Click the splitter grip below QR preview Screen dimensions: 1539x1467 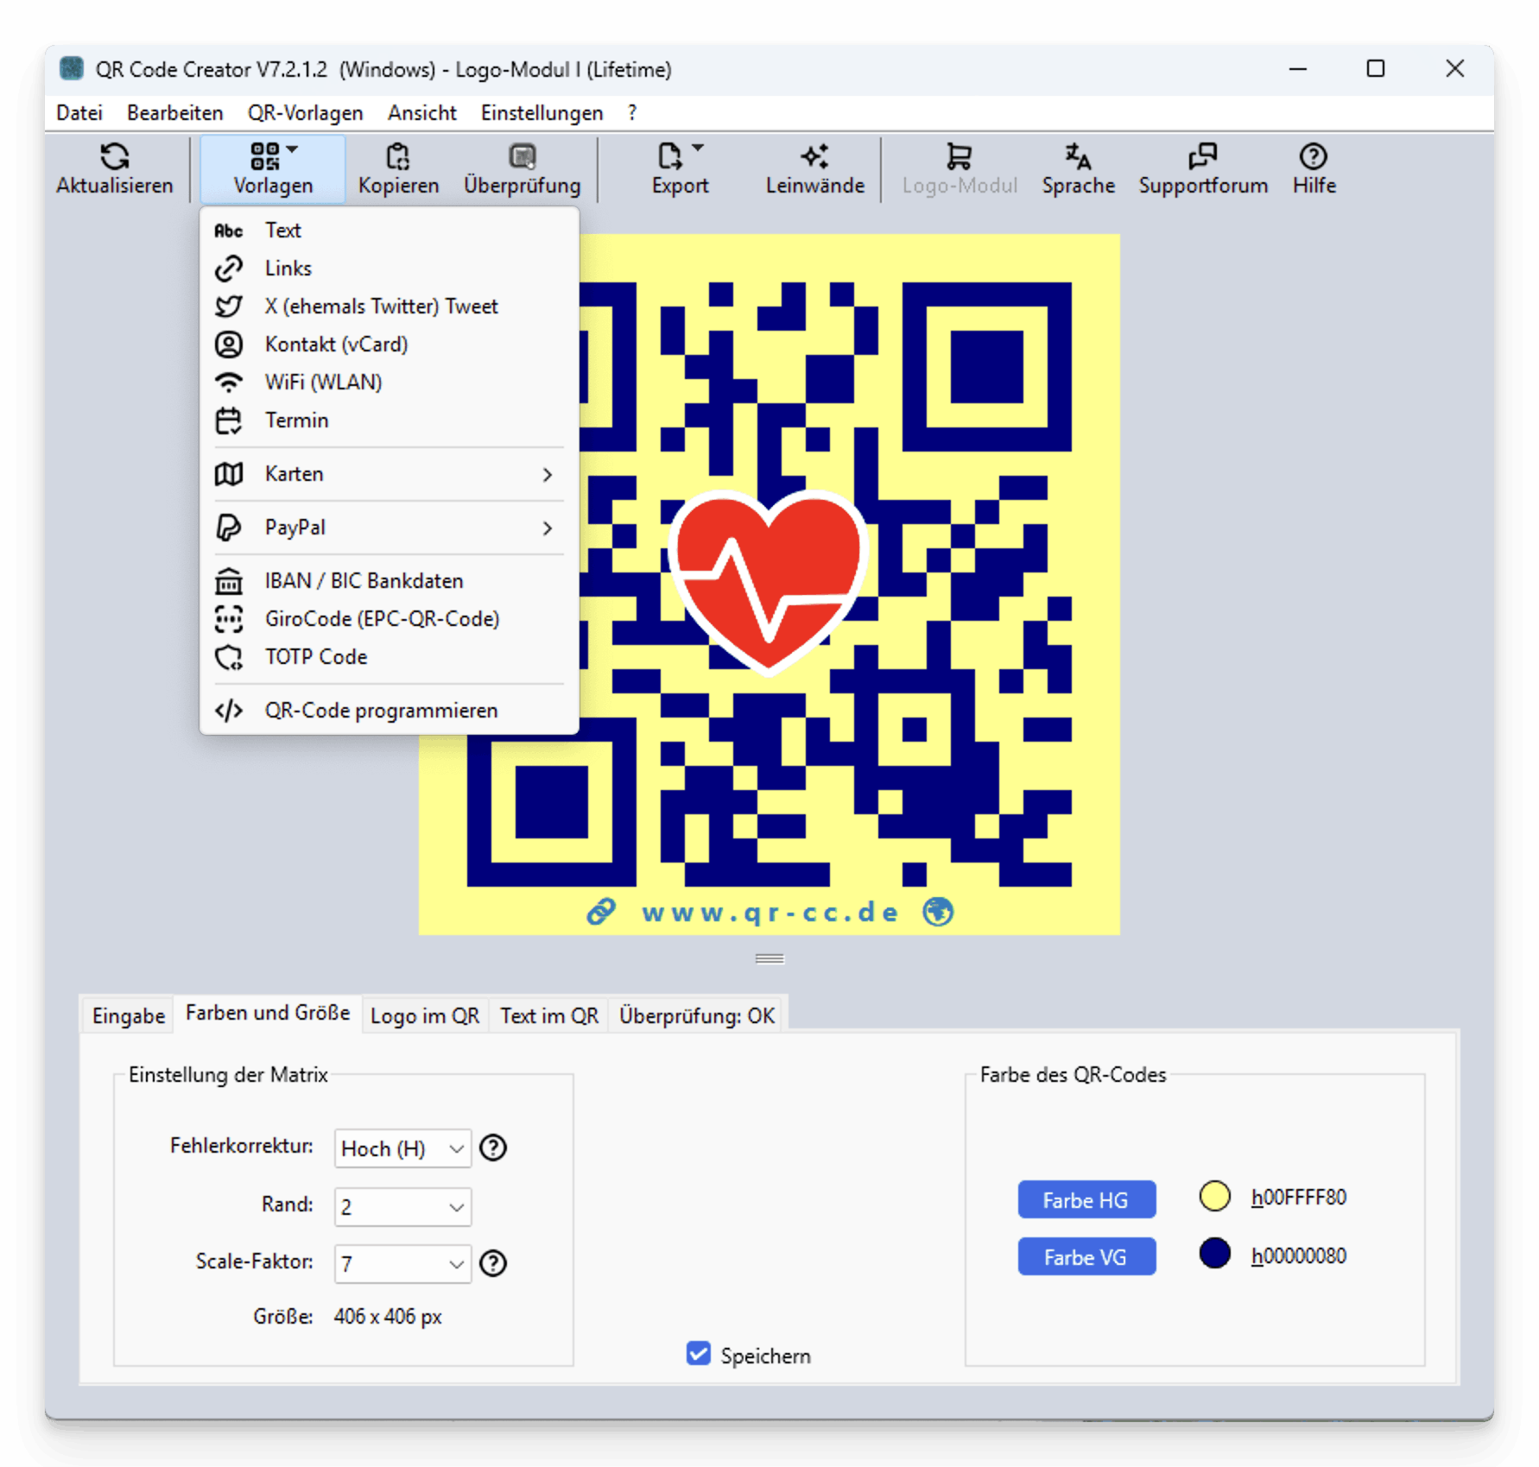click(x=769, y=959)
